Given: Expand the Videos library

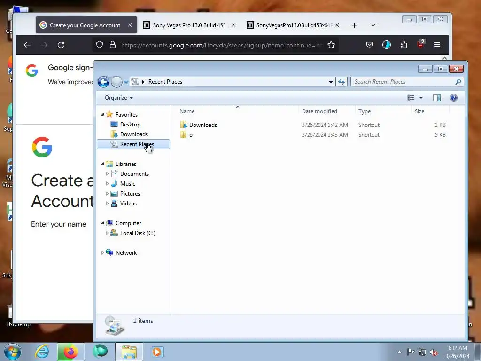Looking at the screenshot, I should 107,203.
